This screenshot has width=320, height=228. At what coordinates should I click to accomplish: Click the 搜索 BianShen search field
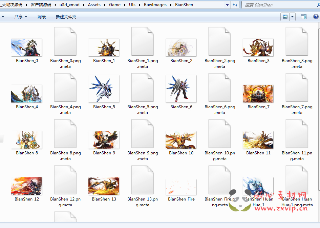[278, 5]
